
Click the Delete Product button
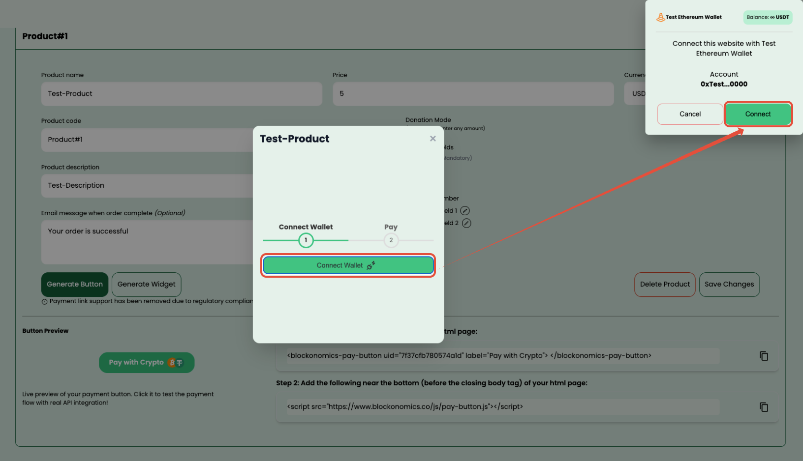click(665, 284)
